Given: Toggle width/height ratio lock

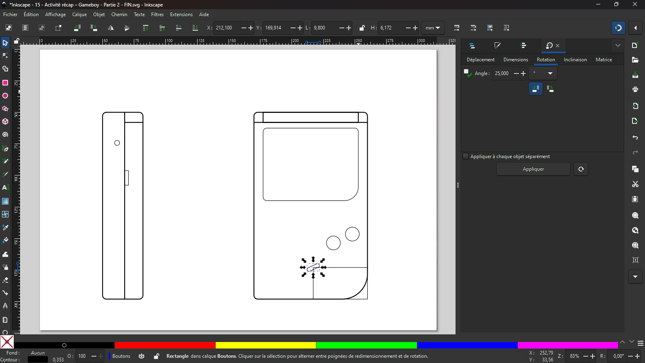Looking at the screenshot, I should [362, 28].
